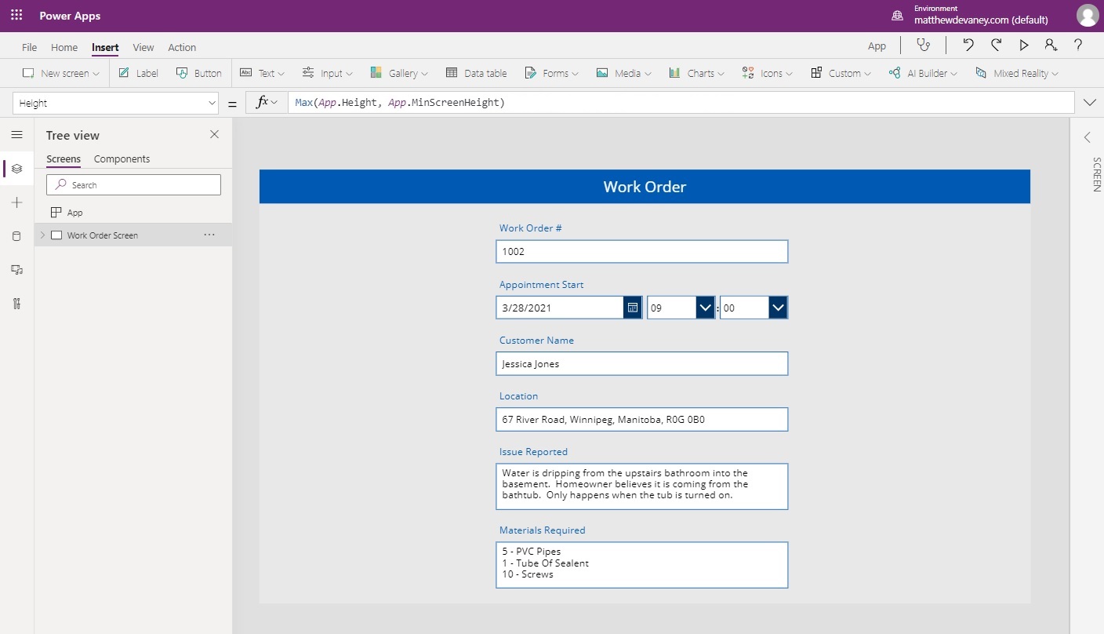This screenshot has width=1104, height=634.
Task: Open the calendar date picker icon
Action: click(632, 308)
